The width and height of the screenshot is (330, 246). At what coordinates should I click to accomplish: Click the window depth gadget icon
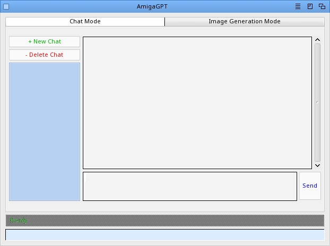click(x=322, y=7)
